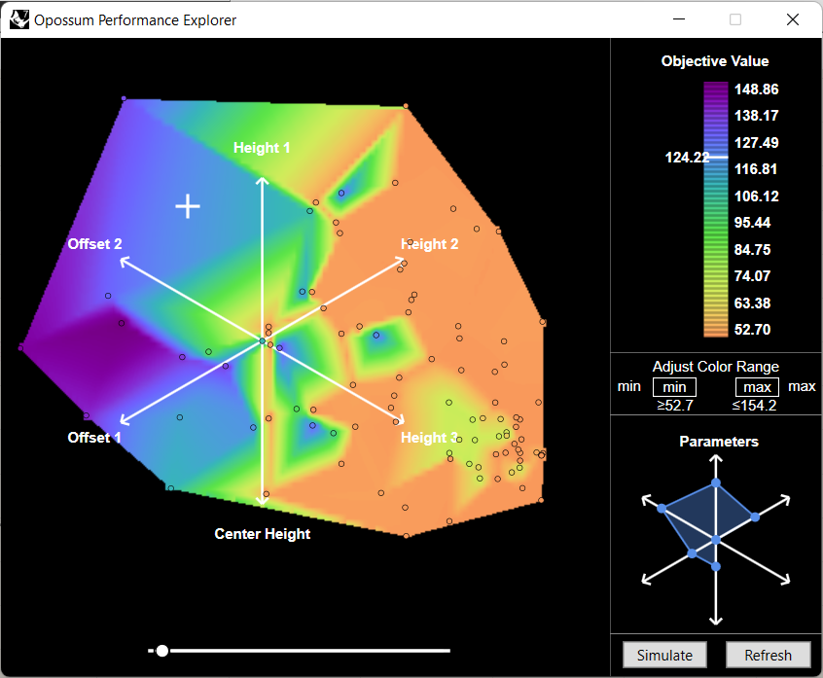Click the center point of the map axes
823x678 pixels.
(x=263, y=341)
